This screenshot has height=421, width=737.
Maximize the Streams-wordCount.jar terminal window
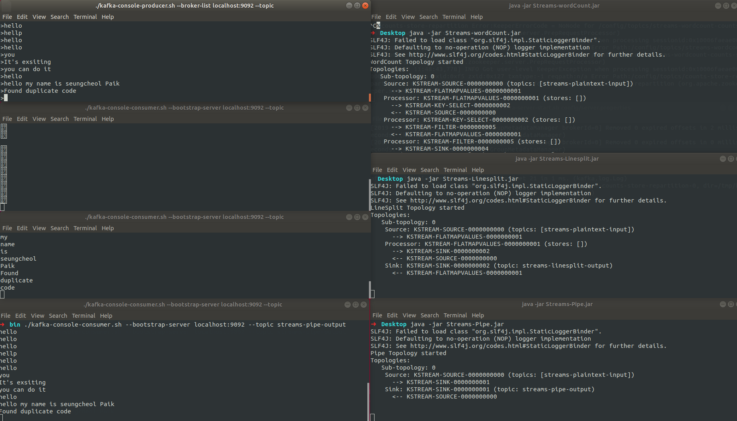tap(726, 6)
